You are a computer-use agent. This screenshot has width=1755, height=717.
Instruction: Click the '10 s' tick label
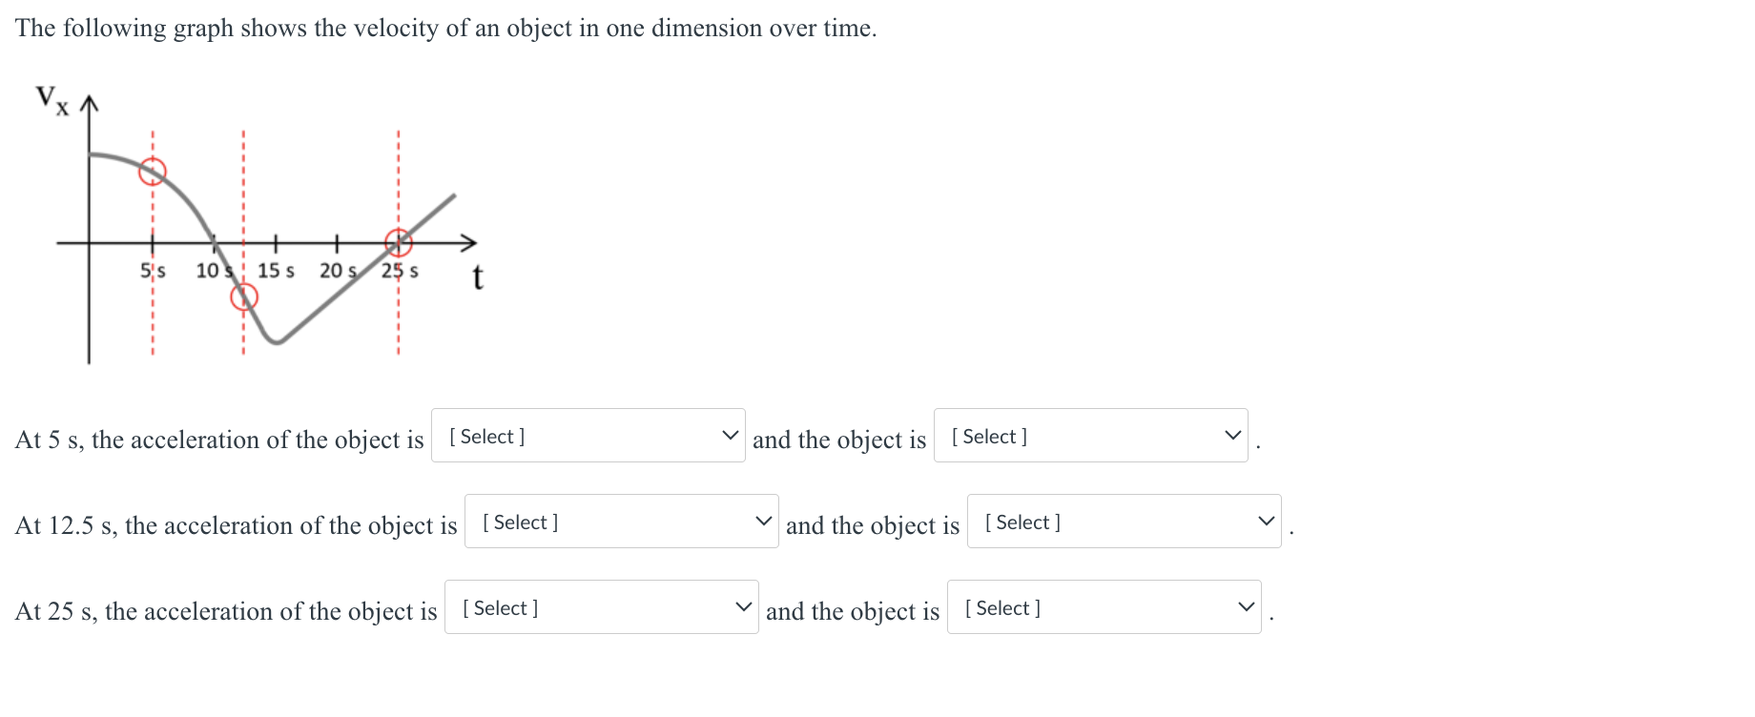click(x=215, y=271)
